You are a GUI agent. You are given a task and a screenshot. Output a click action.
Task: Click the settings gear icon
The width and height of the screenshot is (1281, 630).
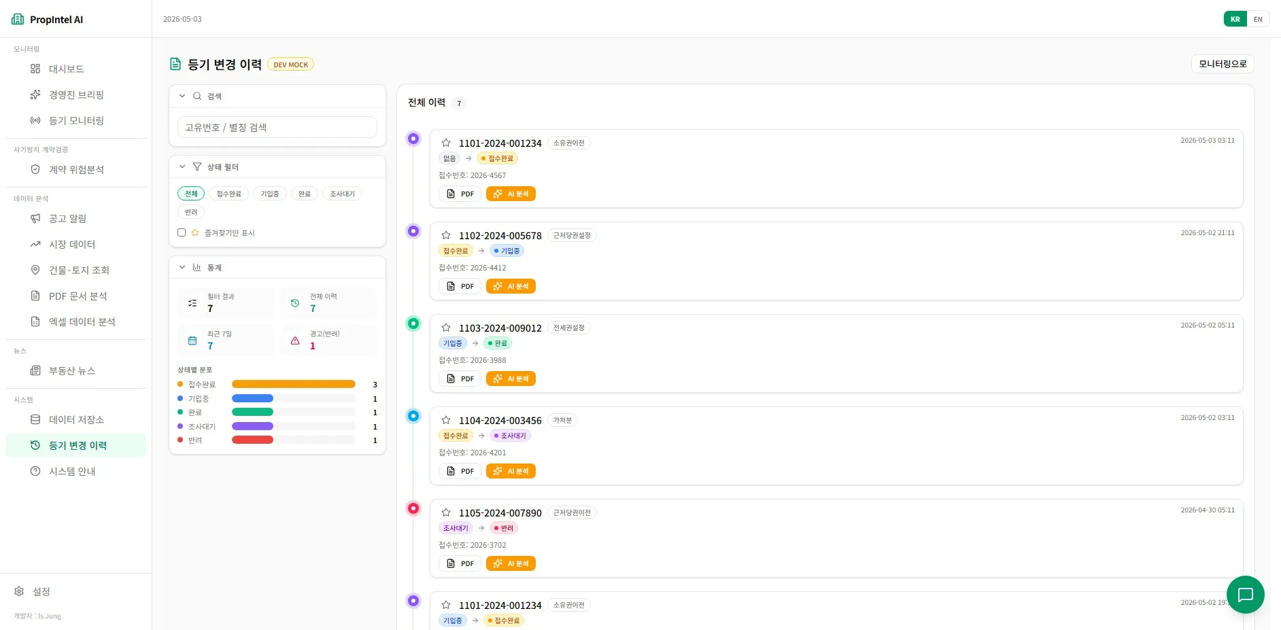click(x=19, y=591)
